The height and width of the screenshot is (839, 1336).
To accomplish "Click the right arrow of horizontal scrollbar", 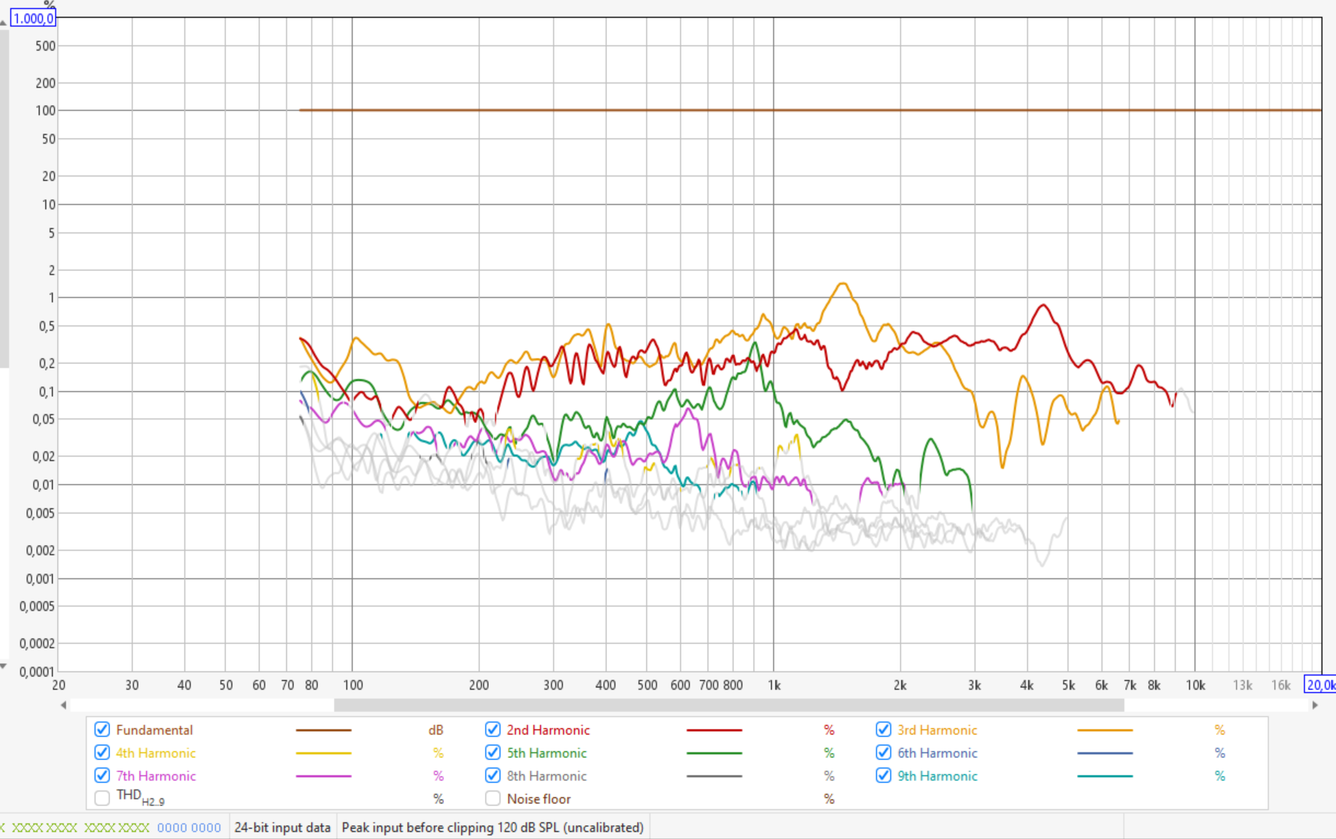I will pyautogui.click(x=1315, y=705).
